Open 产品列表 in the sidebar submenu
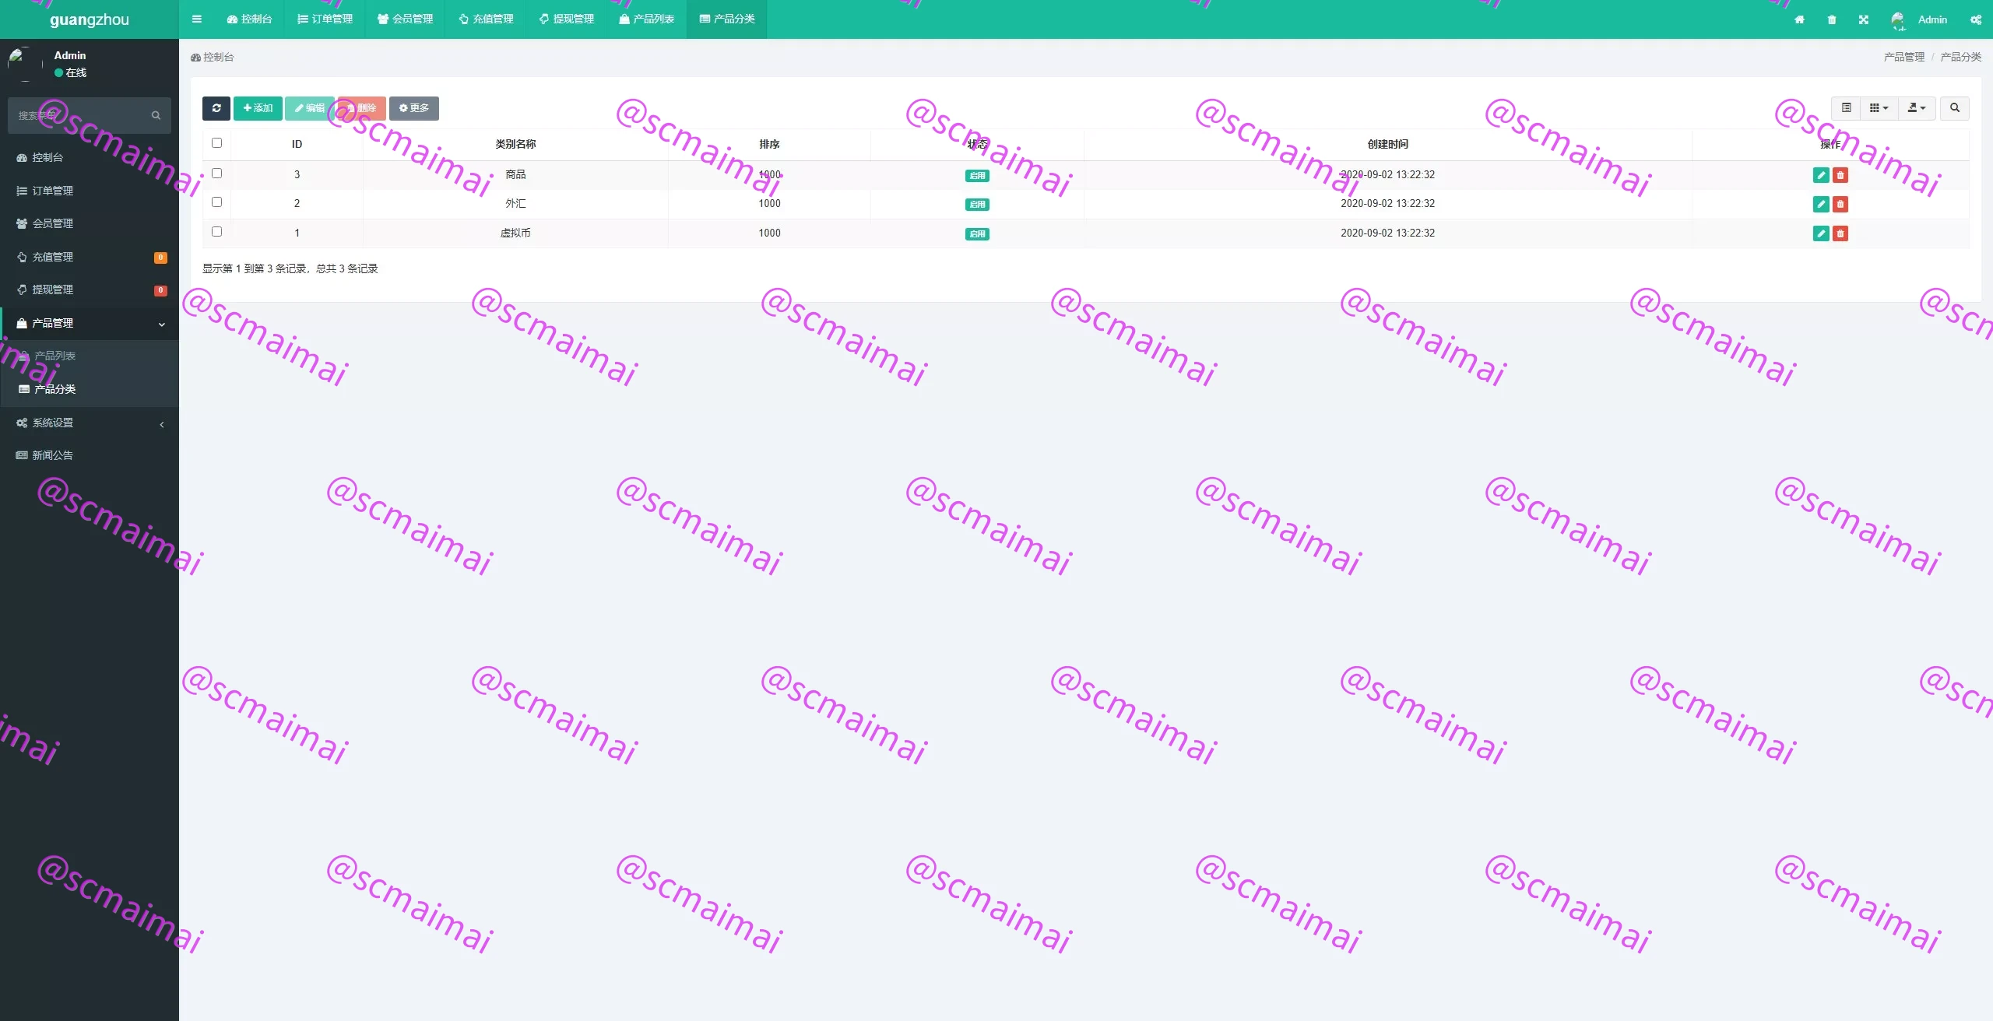The width and height of the screenshot is (1993, 1021). pos(90,356)
